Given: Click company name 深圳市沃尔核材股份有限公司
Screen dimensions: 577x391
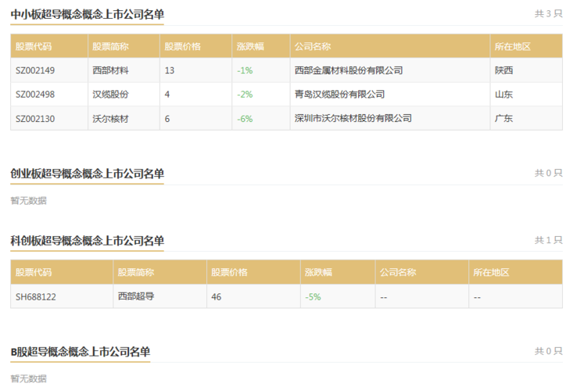Looking at the screenshot, I should click(x=353, y=118).
